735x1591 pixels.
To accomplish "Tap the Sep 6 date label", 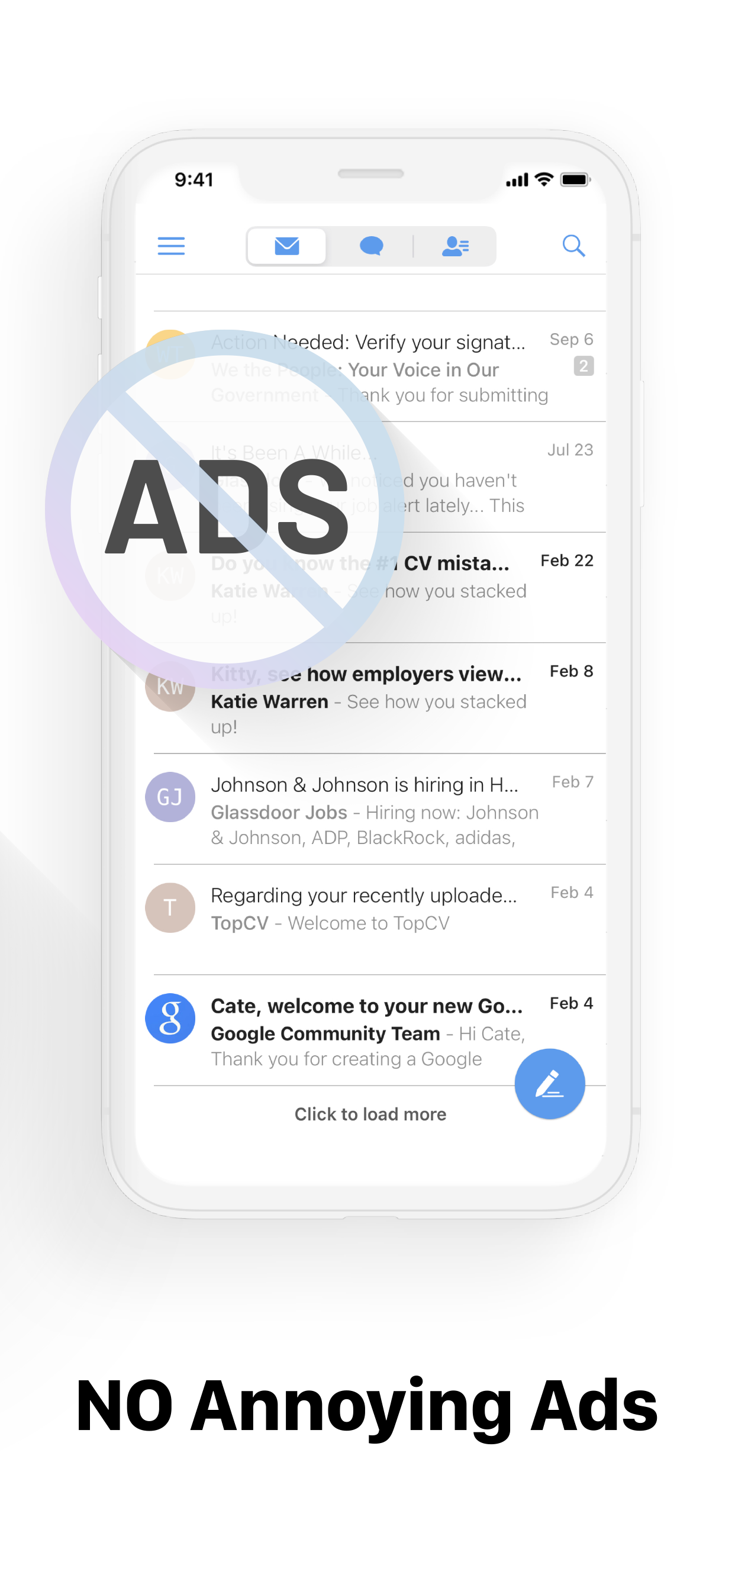I will pos(570,339).
